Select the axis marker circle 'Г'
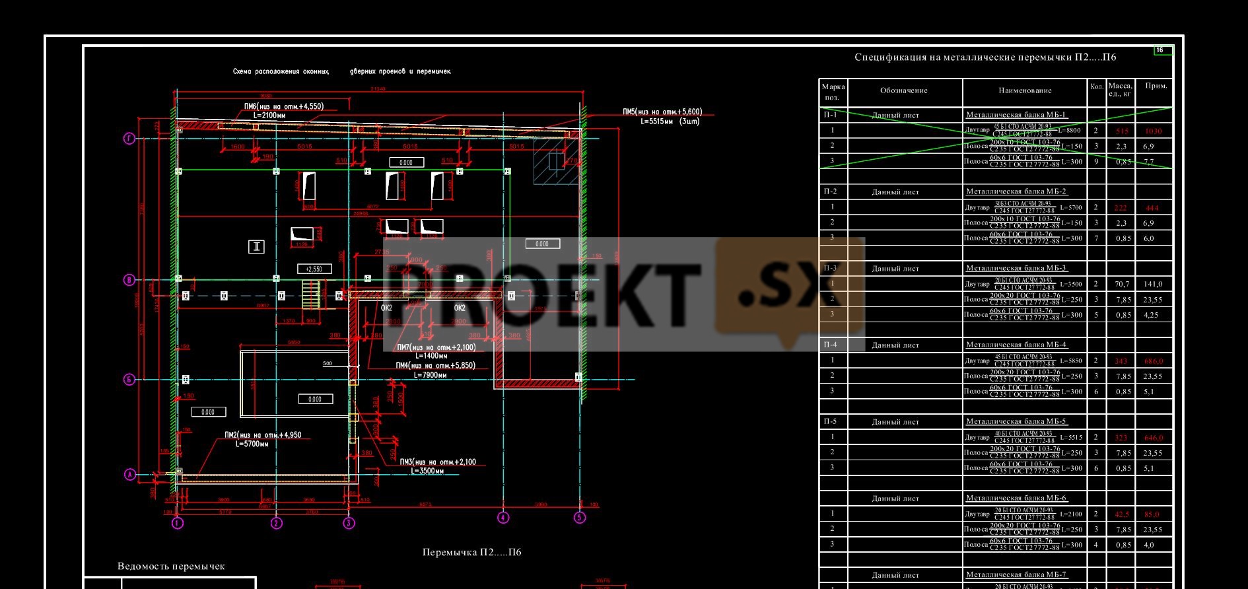The height and width of the screenshot is (589, 1248). pyautogui.click(x=129, y=139)
